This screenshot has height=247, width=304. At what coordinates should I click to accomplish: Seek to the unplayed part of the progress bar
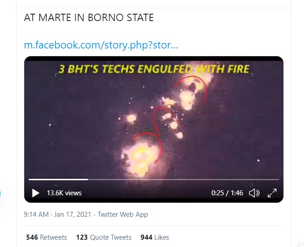pos(183,179)
